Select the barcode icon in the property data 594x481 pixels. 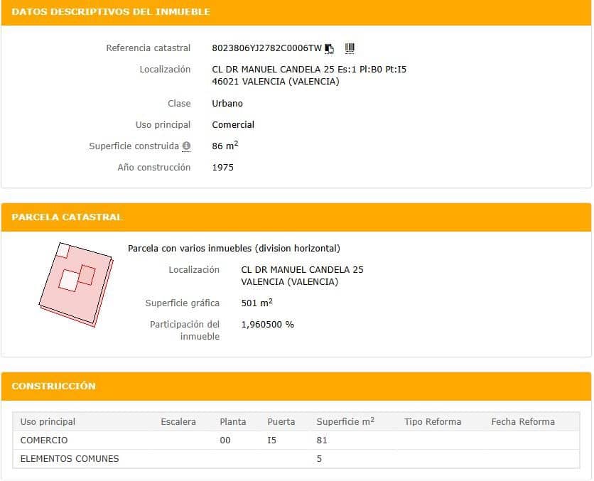(x=348, y=47)
